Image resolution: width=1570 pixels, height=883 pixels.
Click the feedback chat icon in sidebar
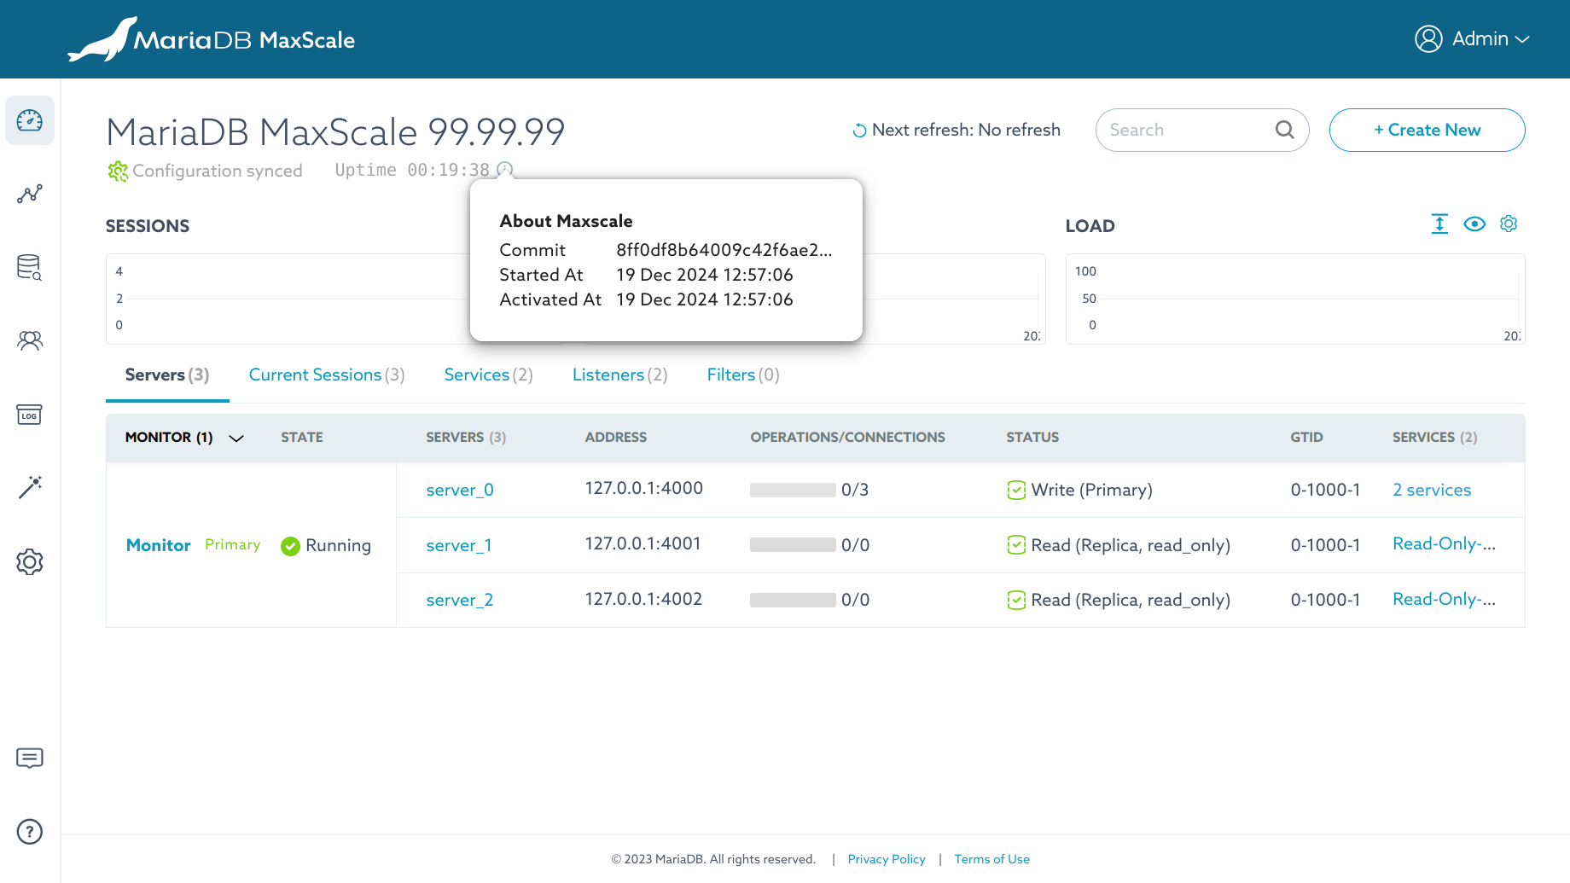click(x=30, y=758)
